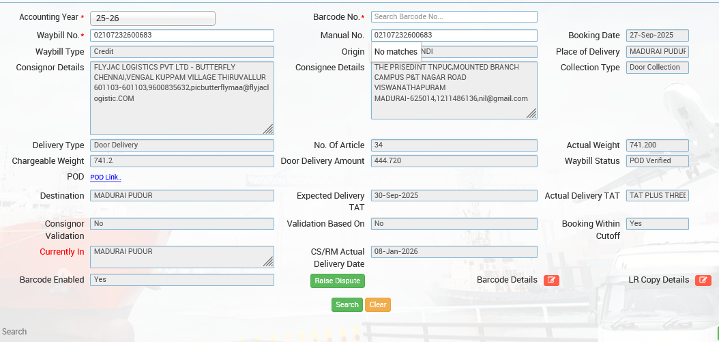Click the Manual No. input field
719x342 pixels.
click(x=454, y=35)
